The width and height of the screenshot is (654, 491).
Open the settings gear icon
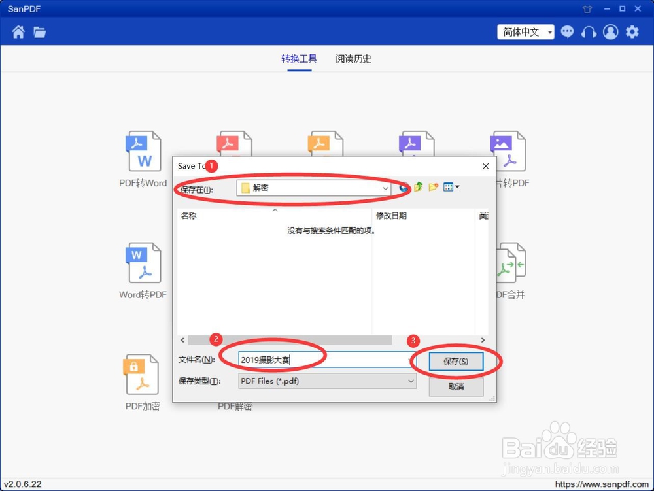click(632, 31)
